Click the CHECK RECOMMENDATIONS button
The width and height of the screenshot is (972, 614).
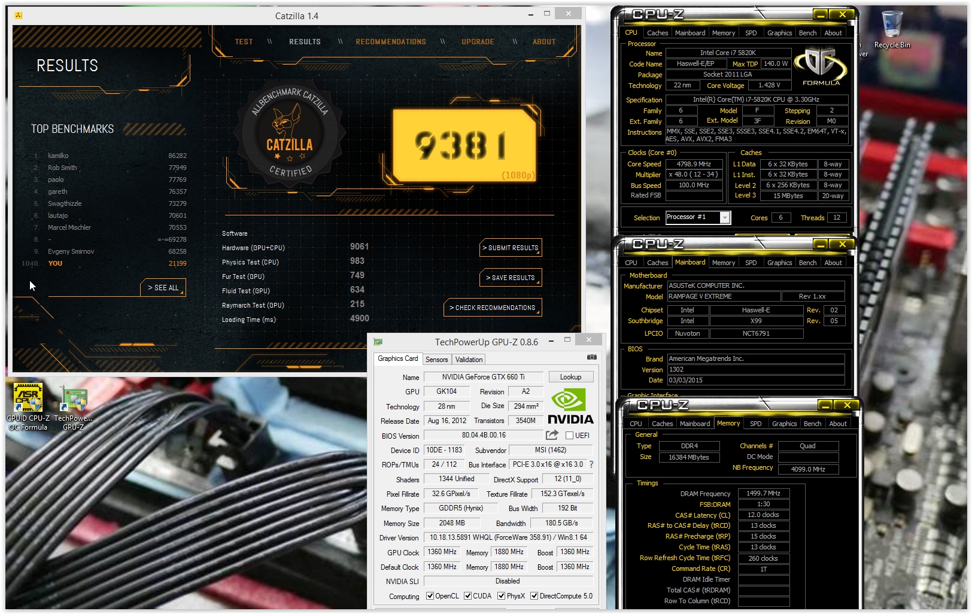pyautogui.click(x=493, y=308)
